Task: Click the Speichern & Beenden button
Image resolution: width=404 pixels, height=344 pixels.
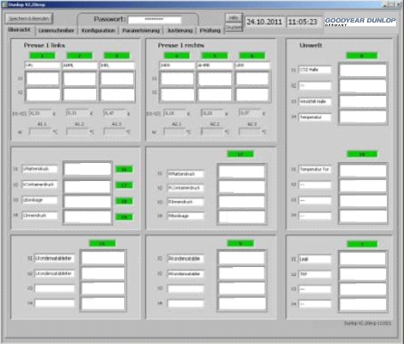Action: tap(29, 18)
